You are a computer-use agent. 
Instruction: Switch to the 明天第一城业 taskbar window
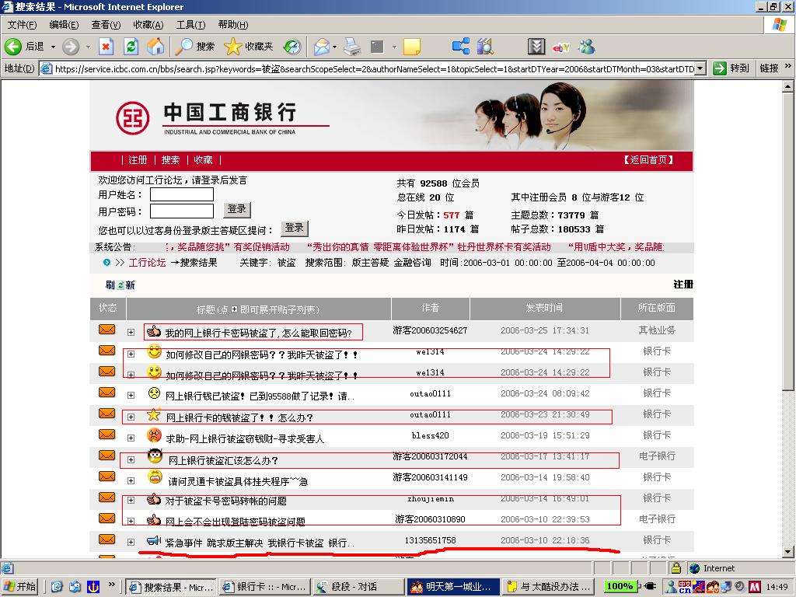tap(454, 587)
